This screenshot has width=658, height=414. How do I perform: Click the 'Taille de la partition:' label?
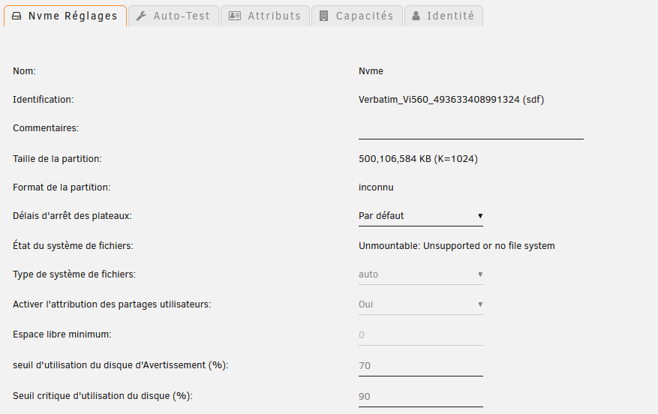(x=57, y=159)
